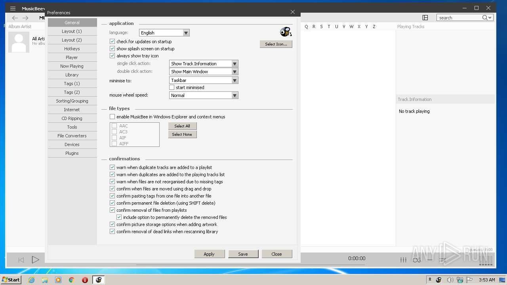The width and height of the screenshot is (507, 285).
Task: Open Action Center flag icon
Action: point(470,280)
